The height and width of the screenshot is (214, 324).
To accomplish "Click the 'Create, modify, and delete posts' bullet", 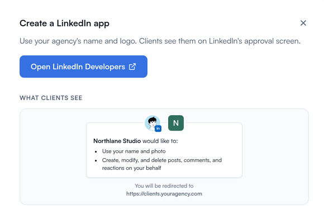I will click(x=162, y=164).
